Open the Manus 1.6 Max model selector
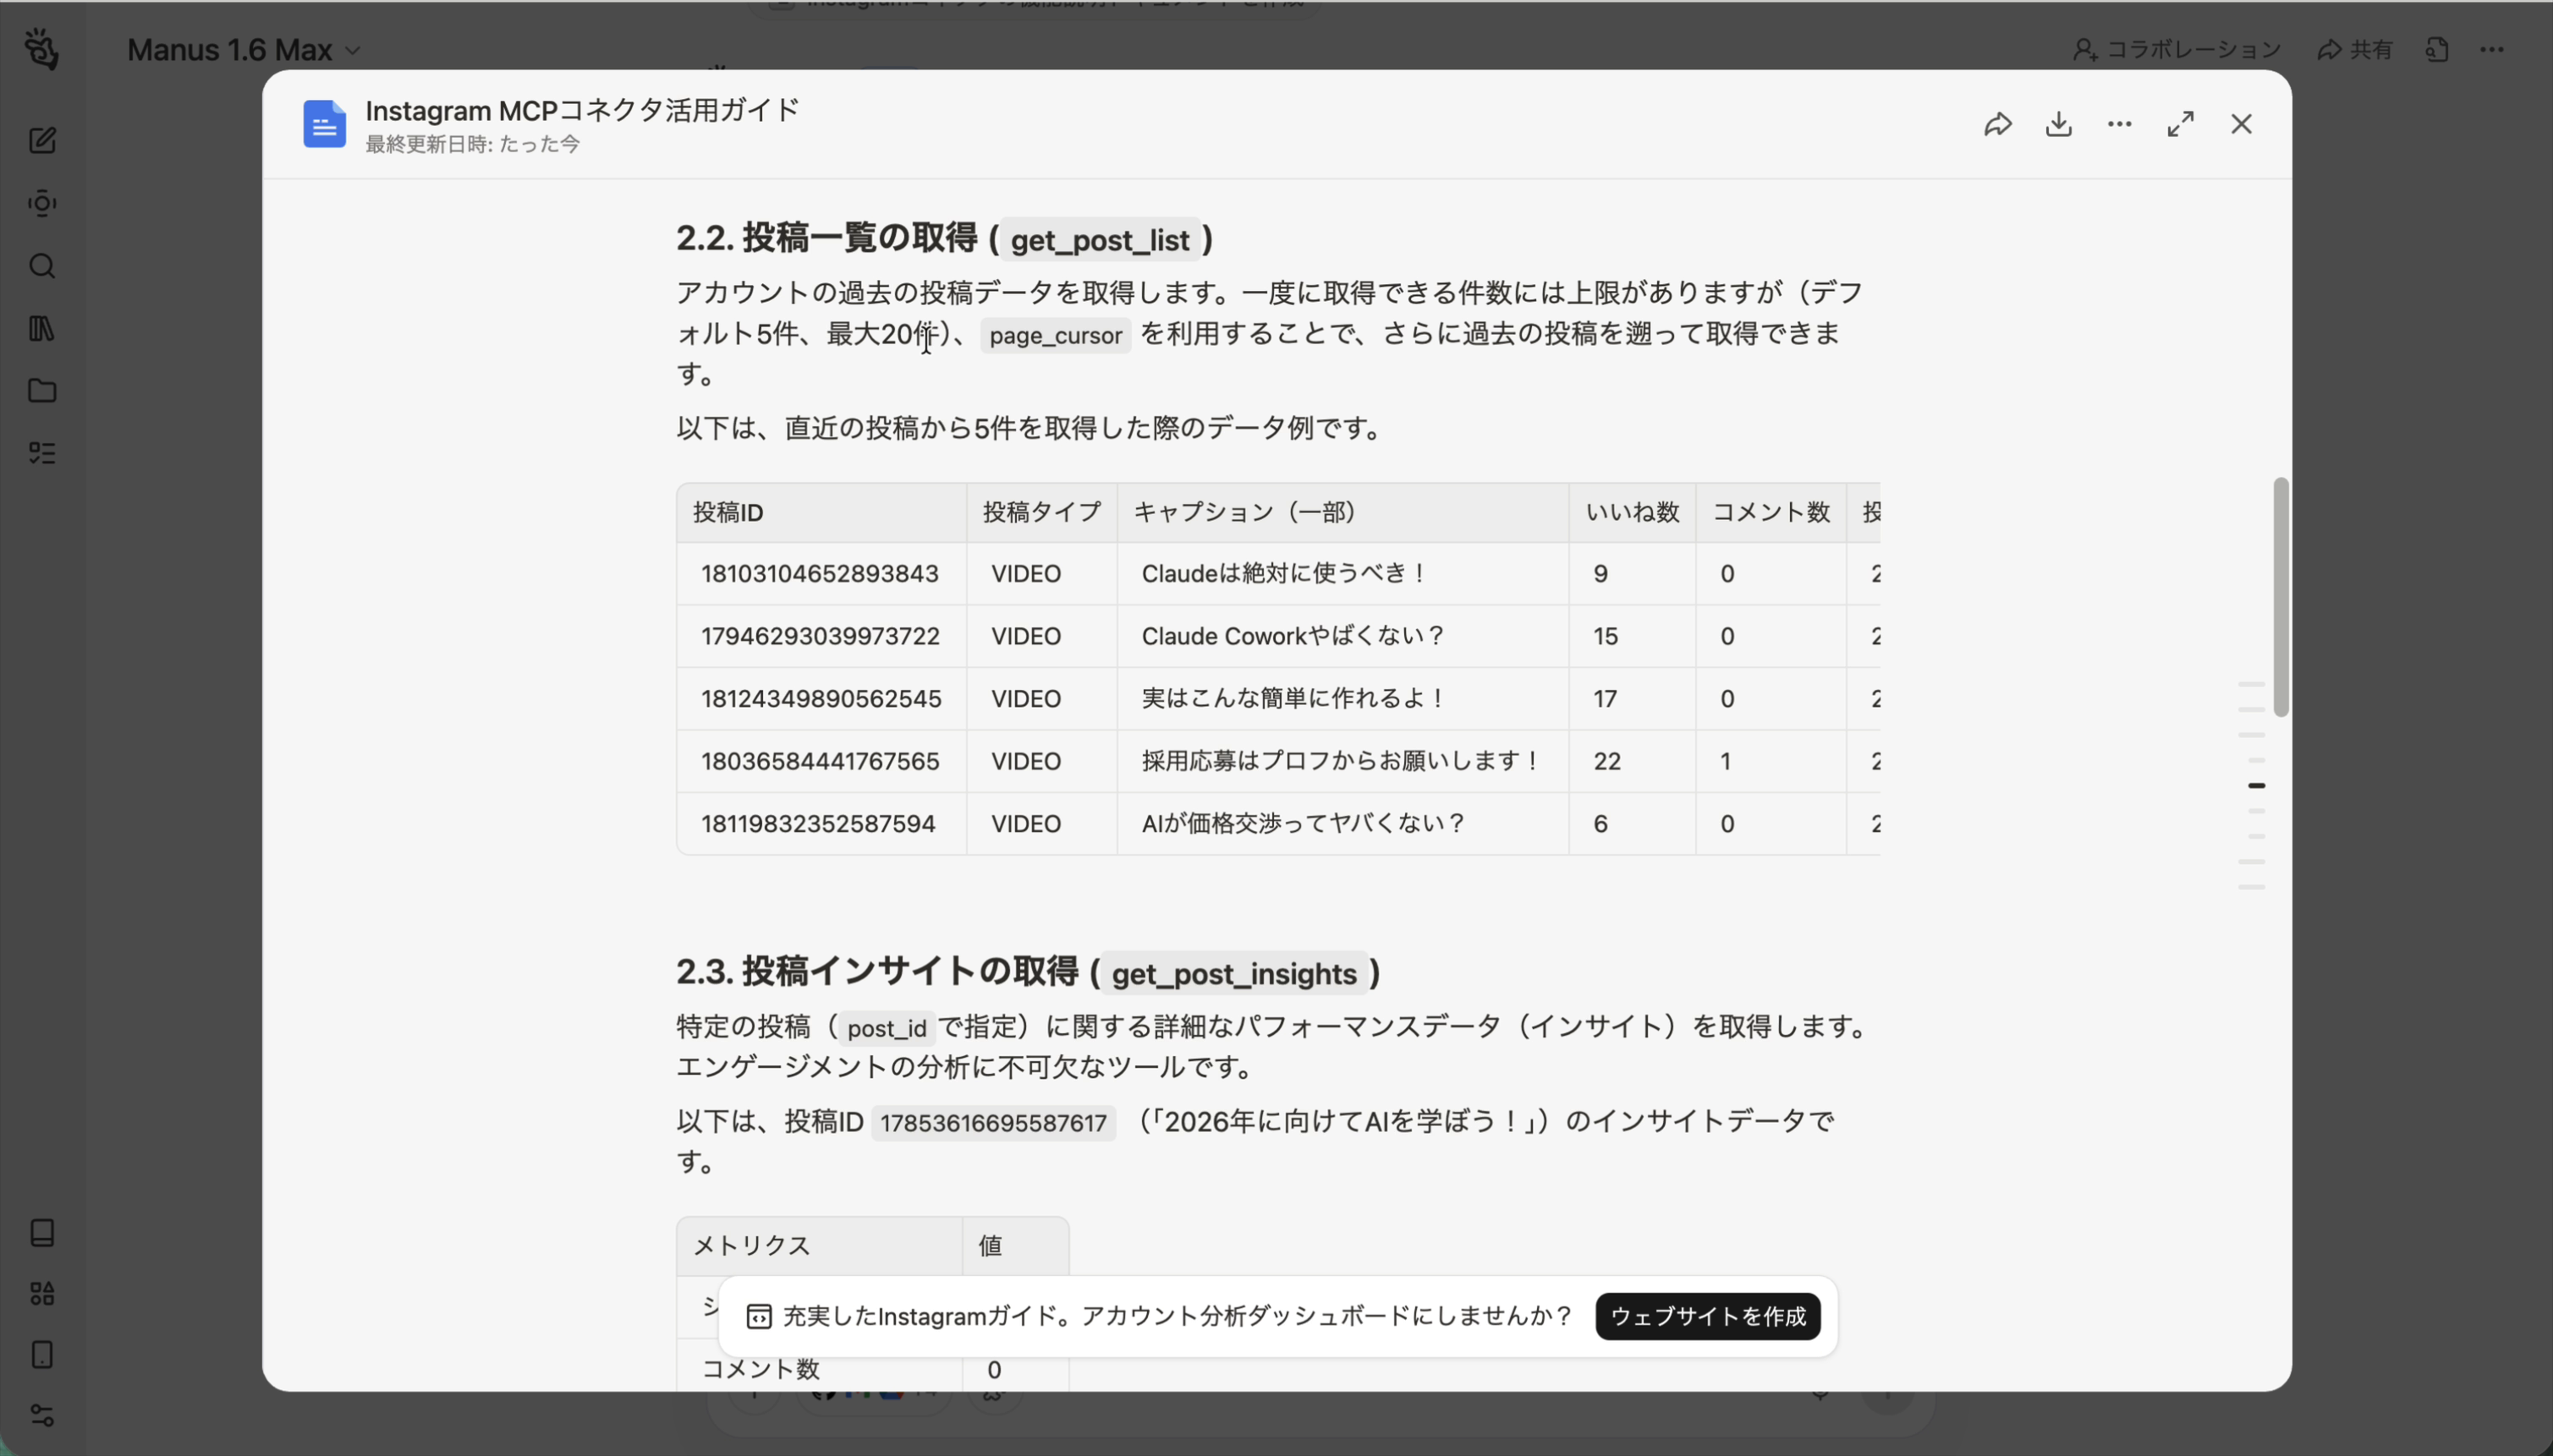The width and height of the screenshot is (2553, 1456). coord(240,49)
